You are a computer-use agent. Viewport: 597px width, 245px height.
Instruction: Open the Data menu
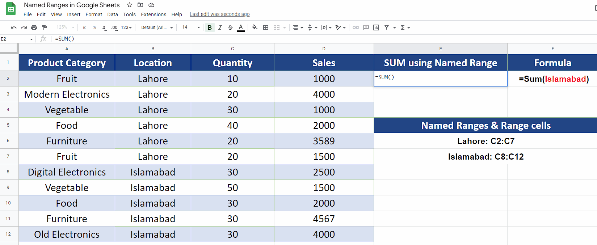(x=113, y=14)
